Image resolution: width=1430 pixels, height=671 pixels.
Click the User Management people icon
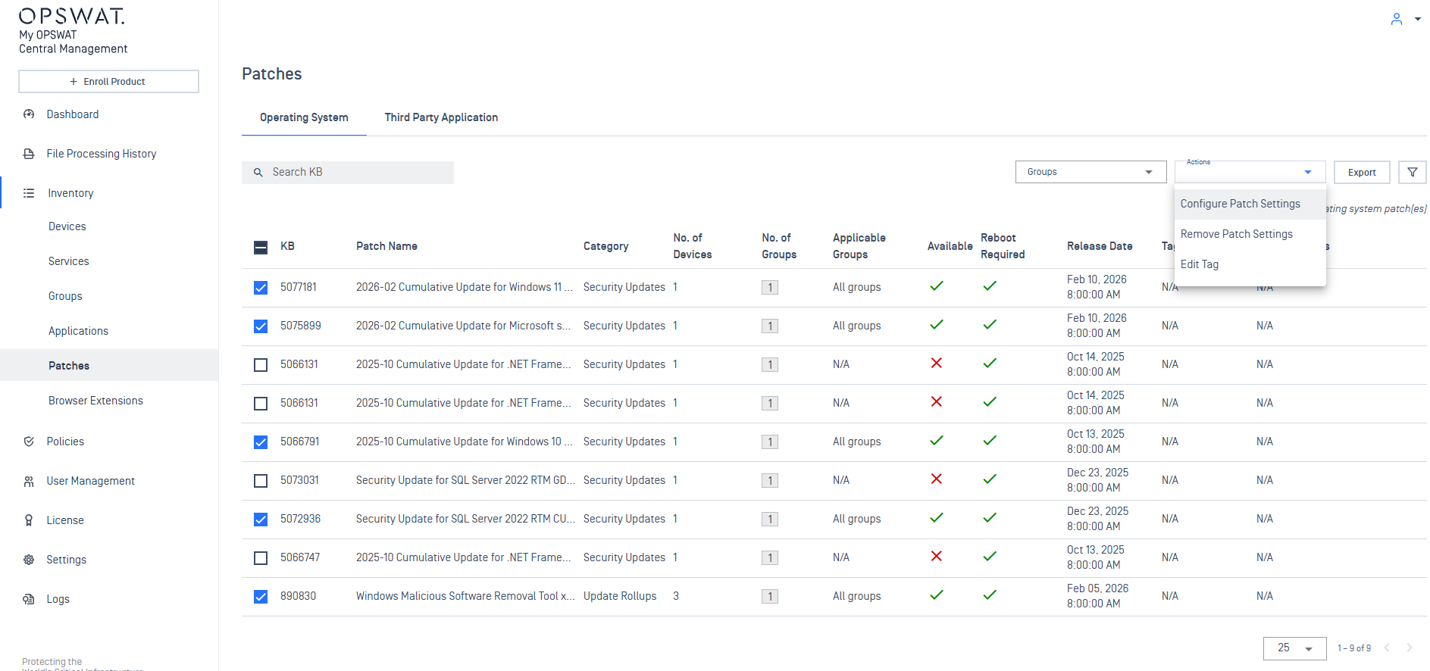pos(29,481)
